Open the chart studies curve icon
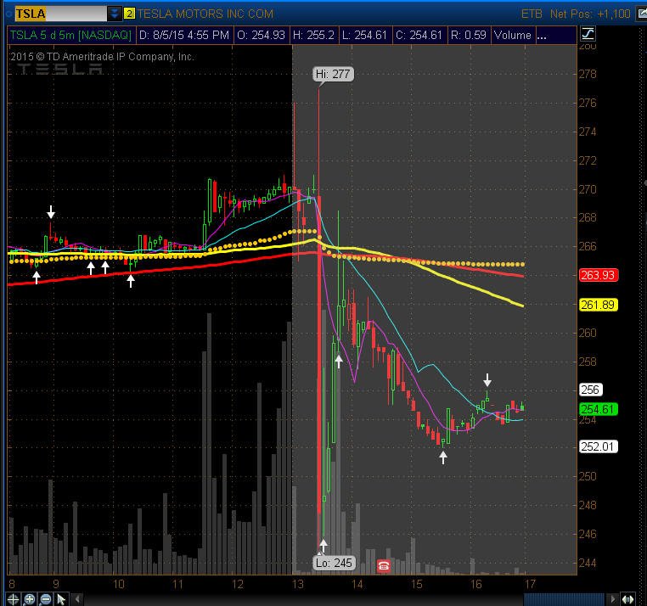Viewport: 647px width, 606px height. pos(588,34)
